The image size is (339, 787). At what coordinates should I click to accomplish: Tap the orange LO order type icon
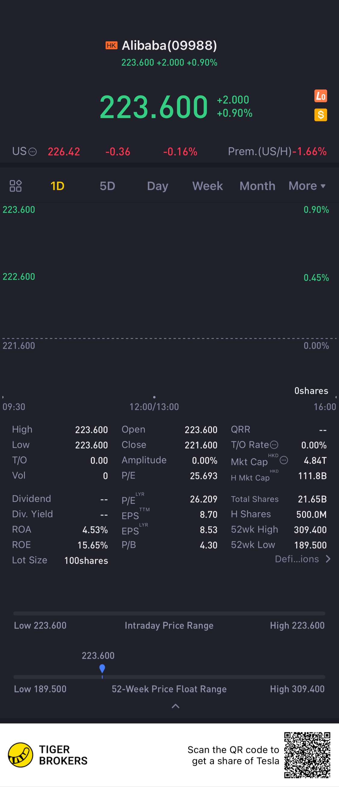[320, 96]
